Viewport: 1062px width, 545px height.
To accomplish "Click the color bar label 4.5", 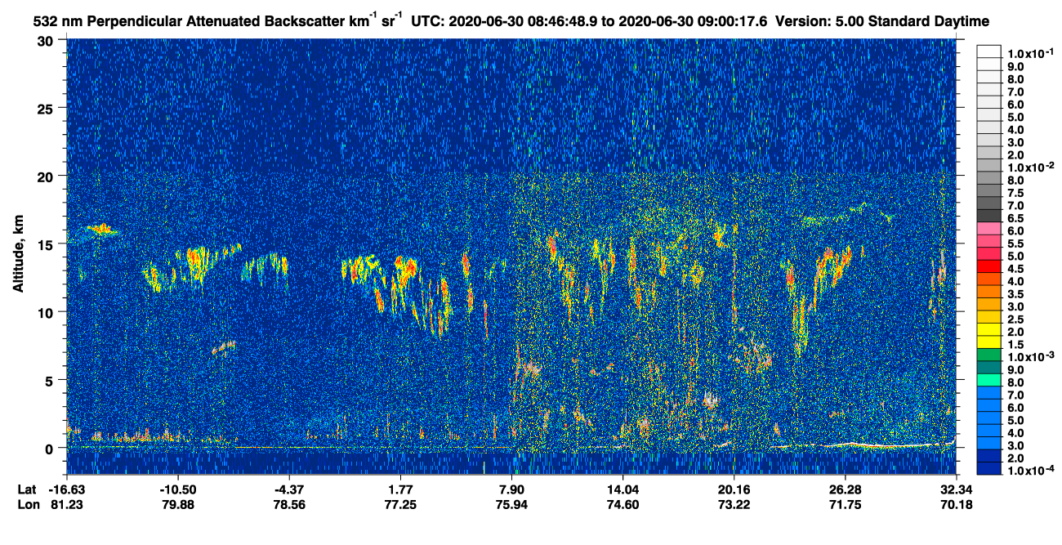I will pyautogui.click(x=1015, y=270).
